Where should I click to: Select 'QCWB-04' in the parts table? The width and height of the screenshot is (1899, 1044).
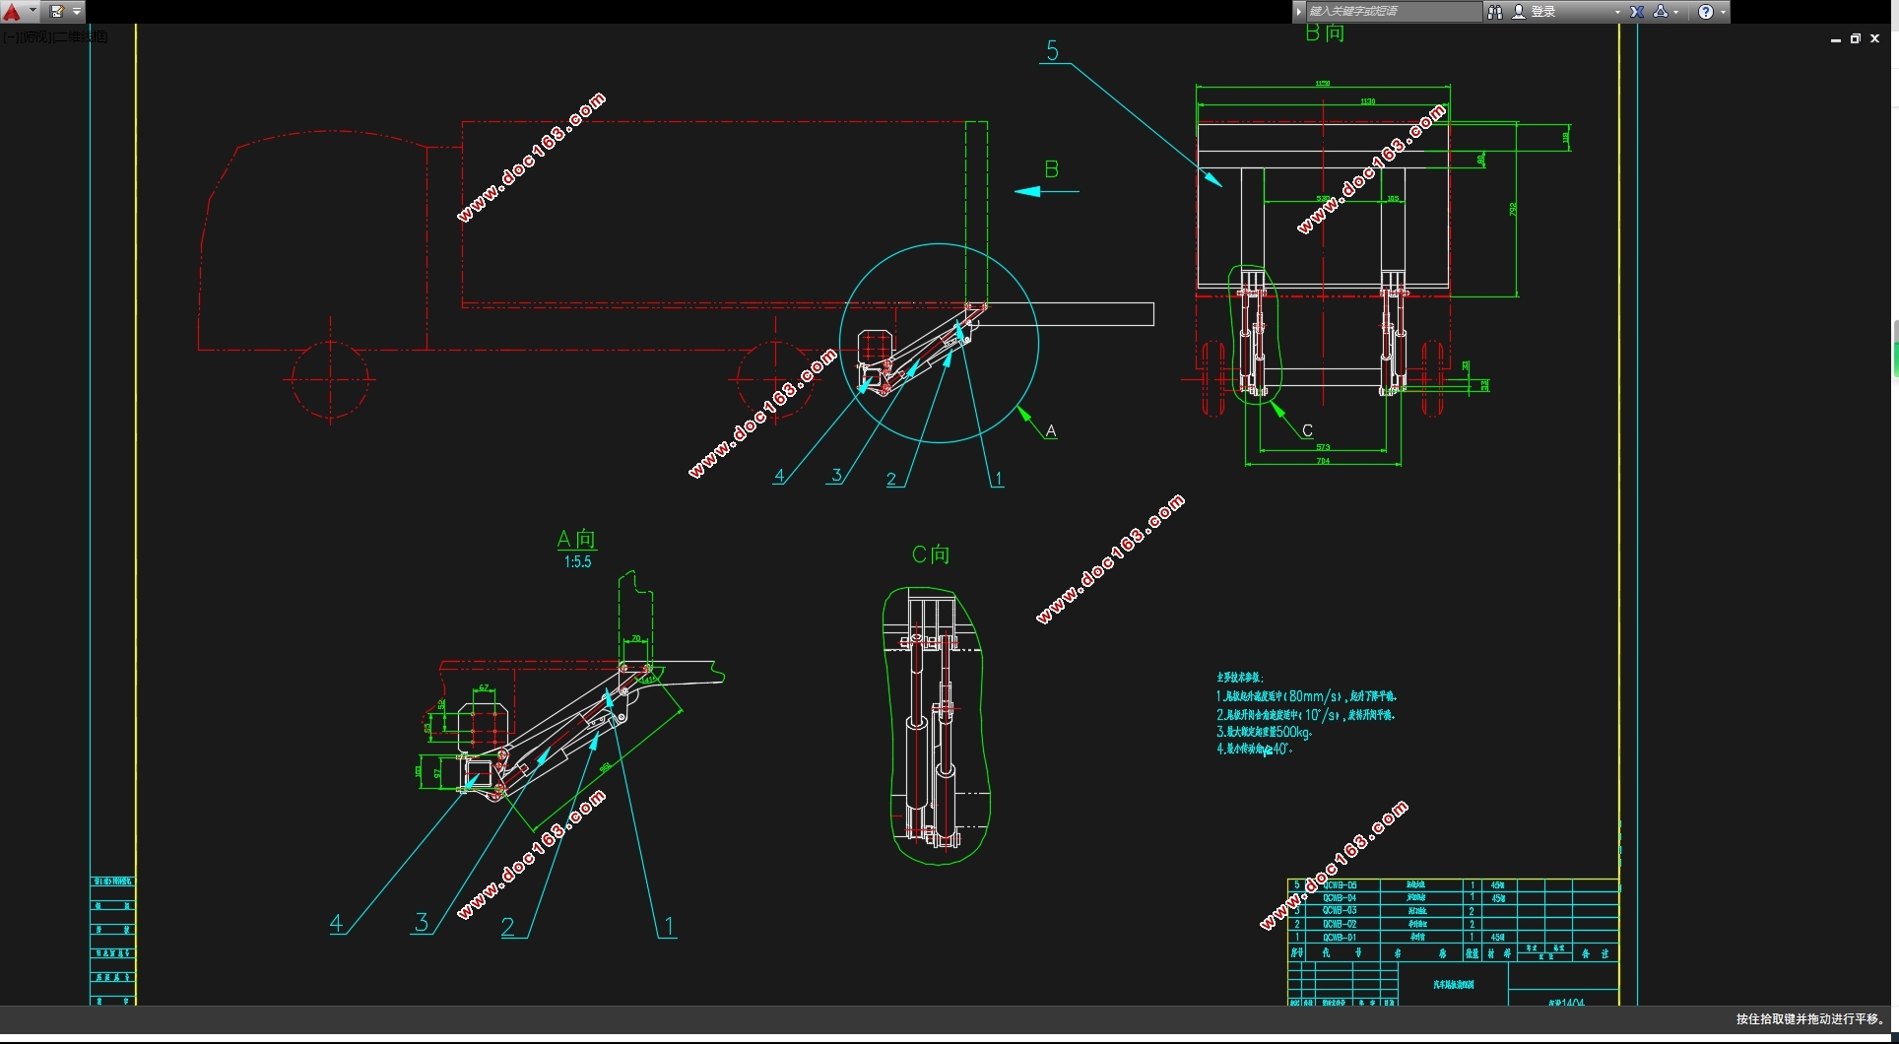tap(1340, 898)
